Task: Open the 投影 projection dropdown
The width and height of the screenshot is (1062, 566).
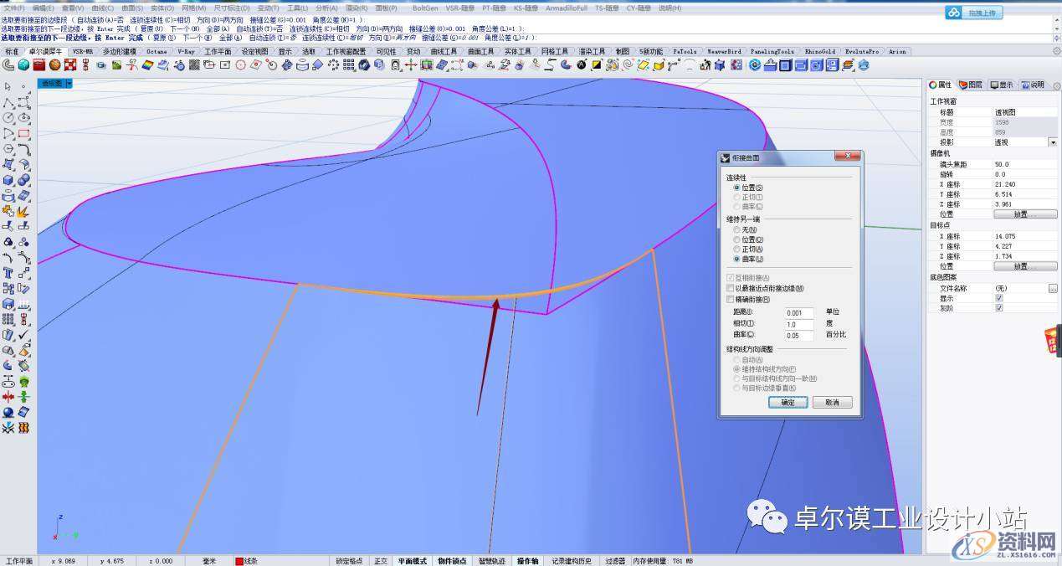Action: tap(1052, 142)
